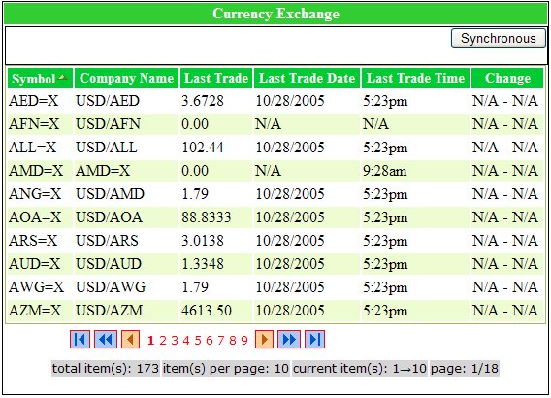Sort by Last Trade column header
The image size is (551, 398).
(x=216, y=78)
